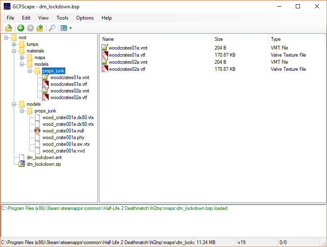
Task: Click the 11.24 MB status bar entry
Action: tap(206, 242)
